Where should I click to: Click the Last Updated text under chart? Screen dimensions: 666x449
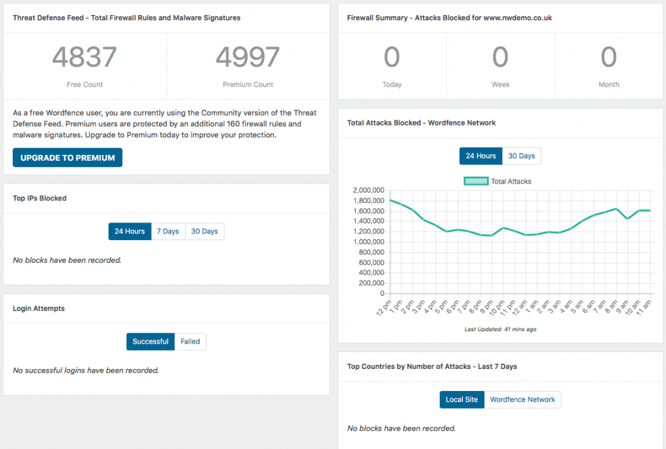coord(500,329)
